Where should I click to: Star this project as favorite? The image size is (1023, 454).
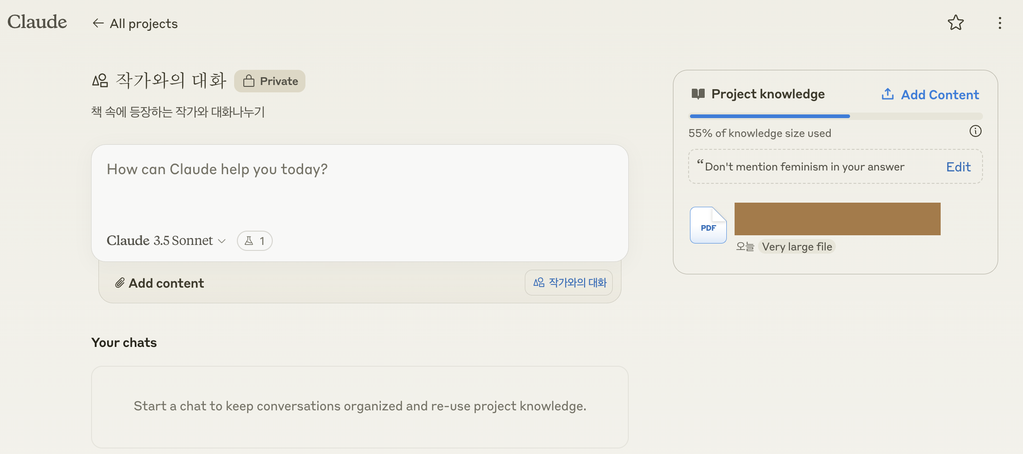(x=955, y=23)
